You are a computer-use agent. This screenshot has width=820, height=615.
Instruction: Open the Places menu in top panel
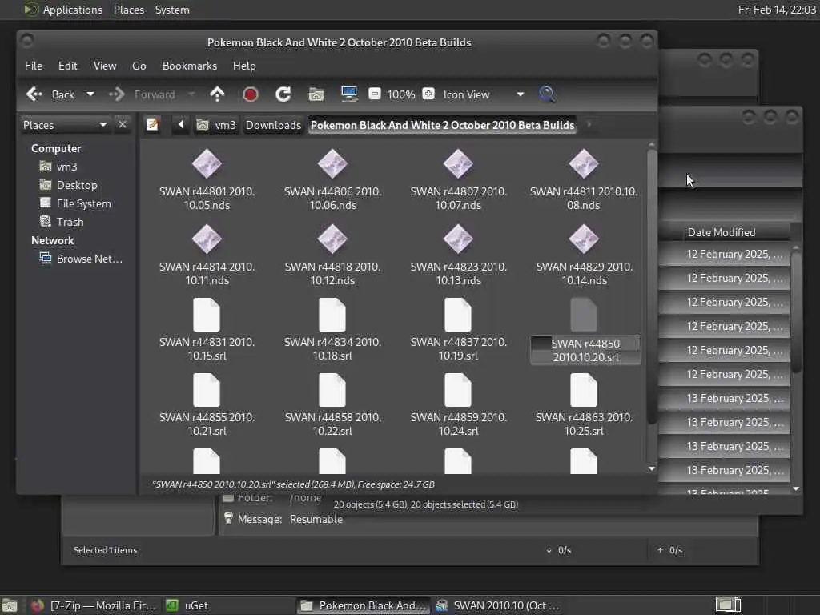click(x=129, y=10)
